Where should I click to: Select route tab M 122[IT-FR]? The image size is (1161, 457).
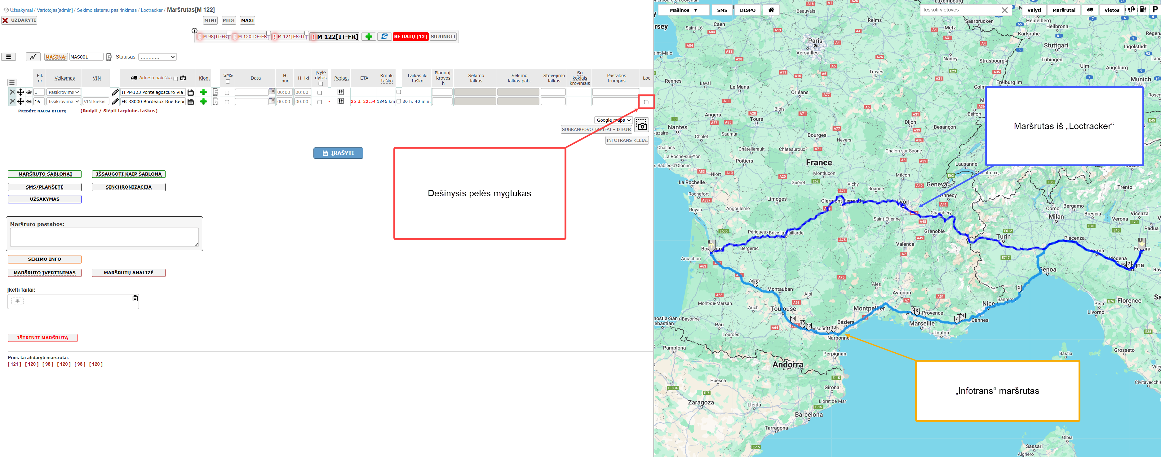coord(335,37)
